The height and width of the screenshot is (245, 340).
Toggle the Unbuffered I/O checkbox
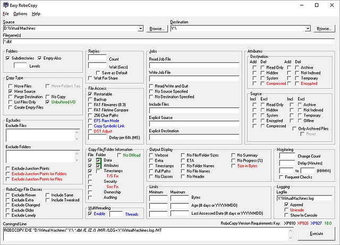click(48, 102)
